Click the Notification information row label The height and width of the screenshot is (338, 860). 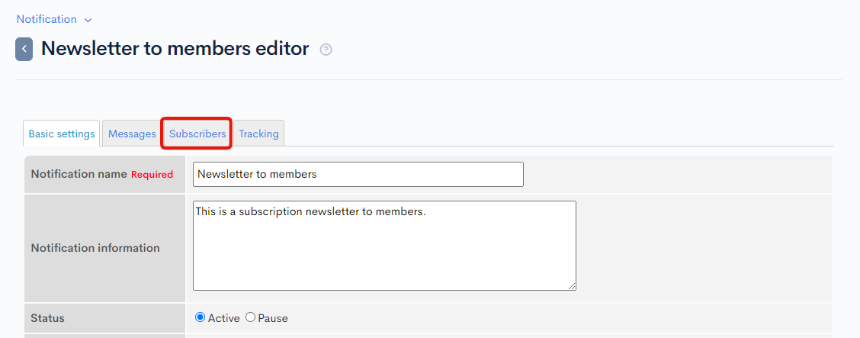tap(95, 248)
